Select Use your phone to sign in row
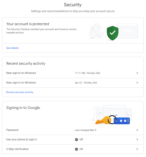Viewport: 146px width, 157px height. click(x=73, y=140)
